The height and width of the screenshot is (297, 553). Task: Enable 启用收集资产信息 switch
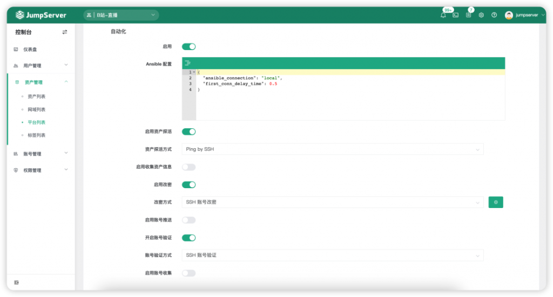[188, 167]
